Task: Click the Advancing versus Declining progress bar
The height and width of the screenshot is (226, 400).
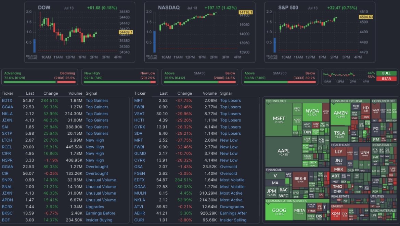Action: (x=40, y=82)
